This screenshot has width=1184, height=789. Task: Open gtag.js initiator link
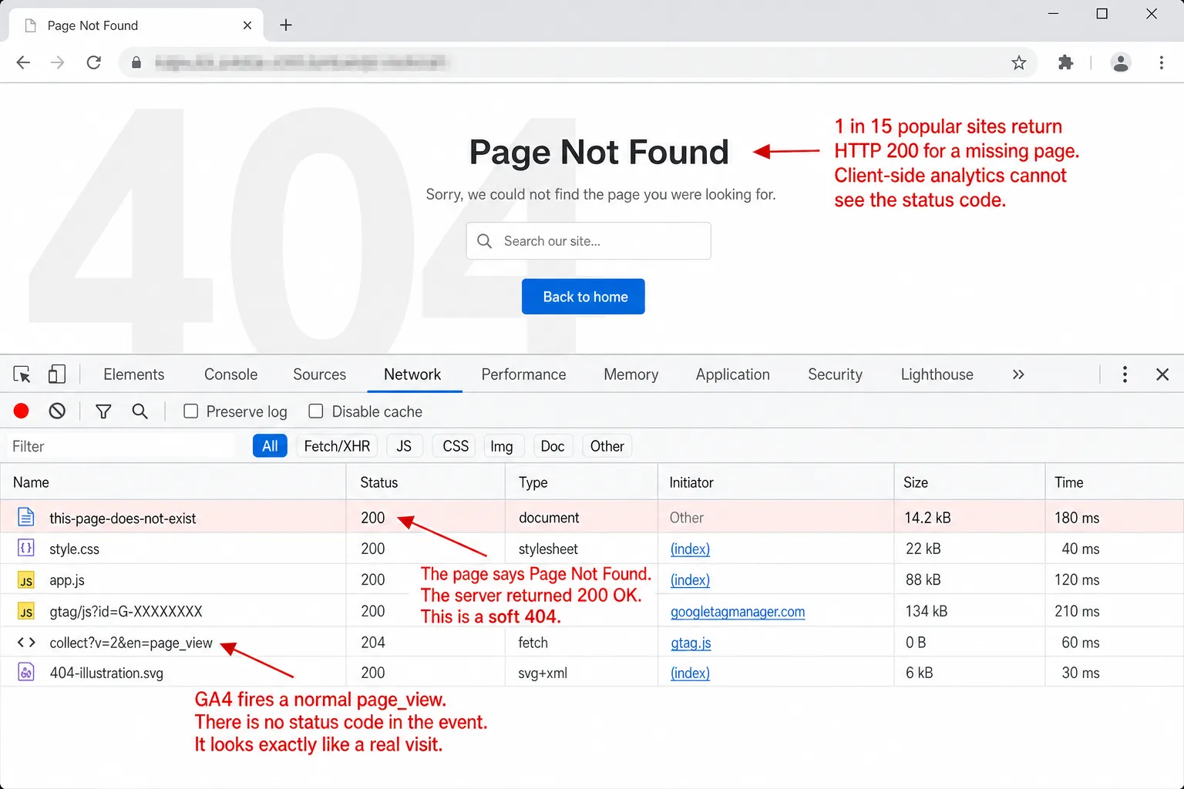coord(691,643)
